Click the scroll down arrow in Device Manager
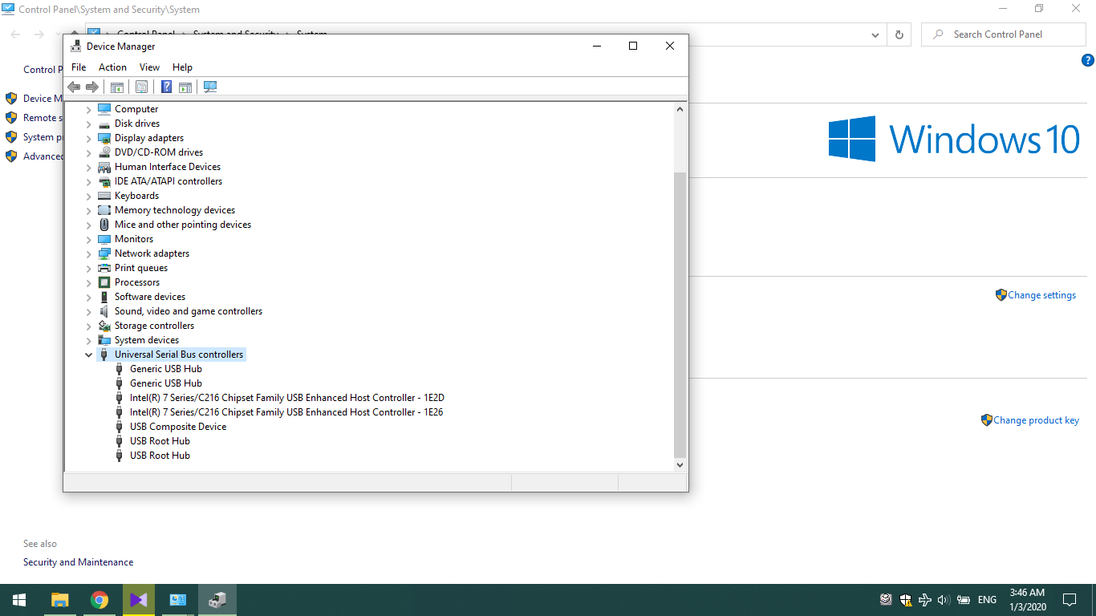The image size is (1096, 616). tap(680, 464)
